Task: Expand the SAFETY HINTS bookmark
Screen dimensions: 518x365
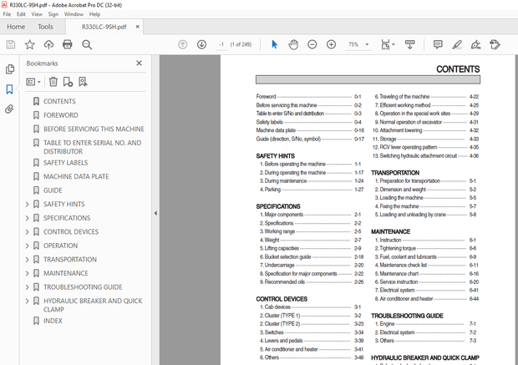Action: click(x=28, y=205)
